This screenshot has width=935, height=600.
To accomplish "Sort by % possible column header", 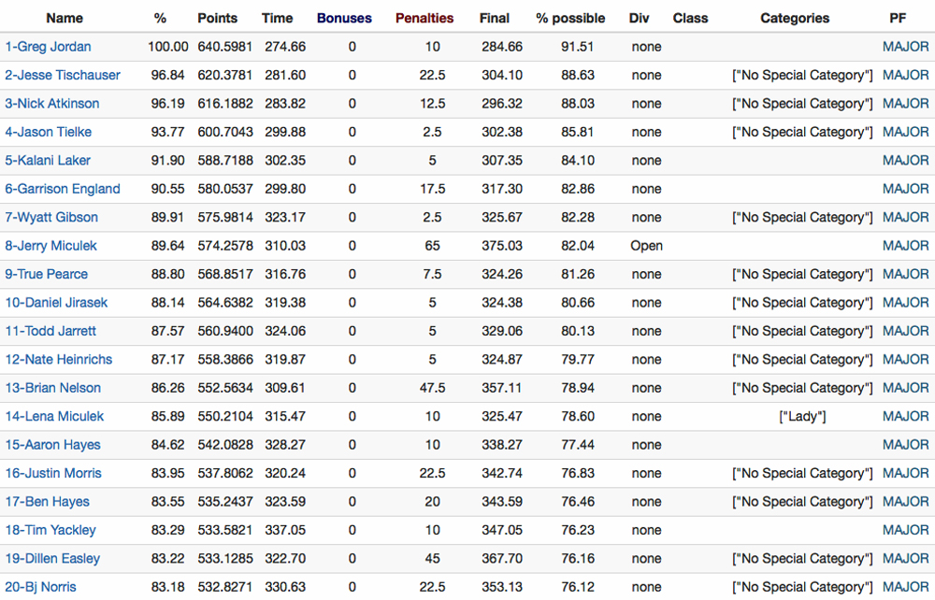I will (x=570, y=19).
